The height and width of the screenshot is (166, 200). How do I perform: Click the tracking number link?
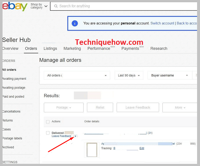(x=114, y=148)
